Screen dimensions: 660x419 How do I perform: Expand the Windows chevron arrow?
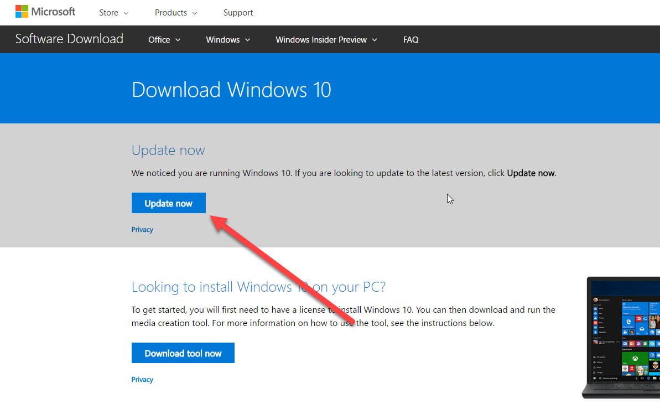247,40
